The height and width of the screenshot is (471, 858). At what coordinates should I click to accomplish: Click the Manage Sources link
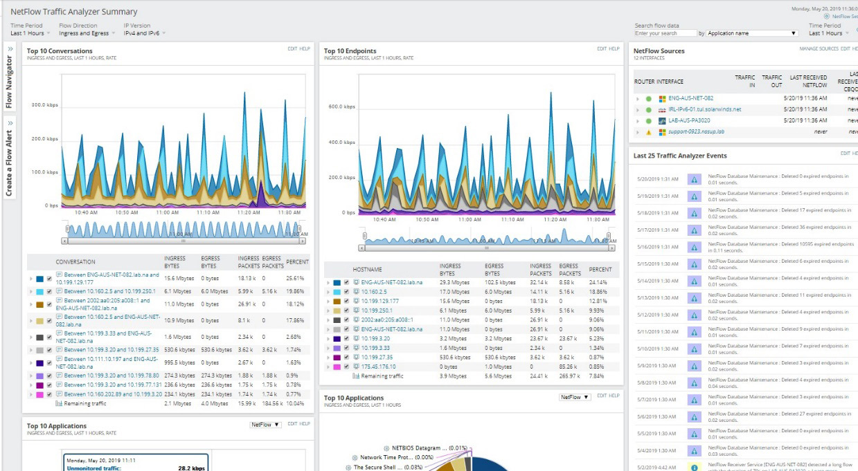819,49
